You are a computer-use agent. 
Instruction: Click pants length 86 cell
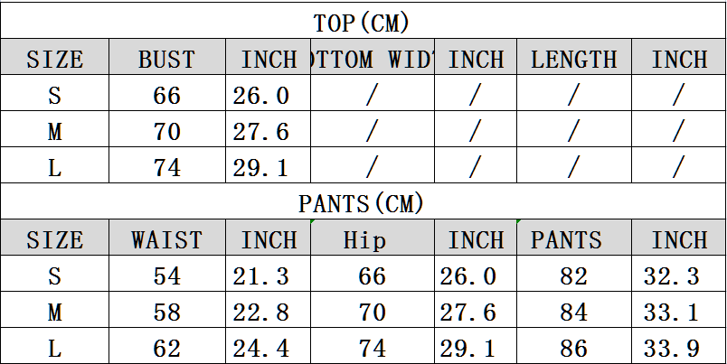click(574, 346)
